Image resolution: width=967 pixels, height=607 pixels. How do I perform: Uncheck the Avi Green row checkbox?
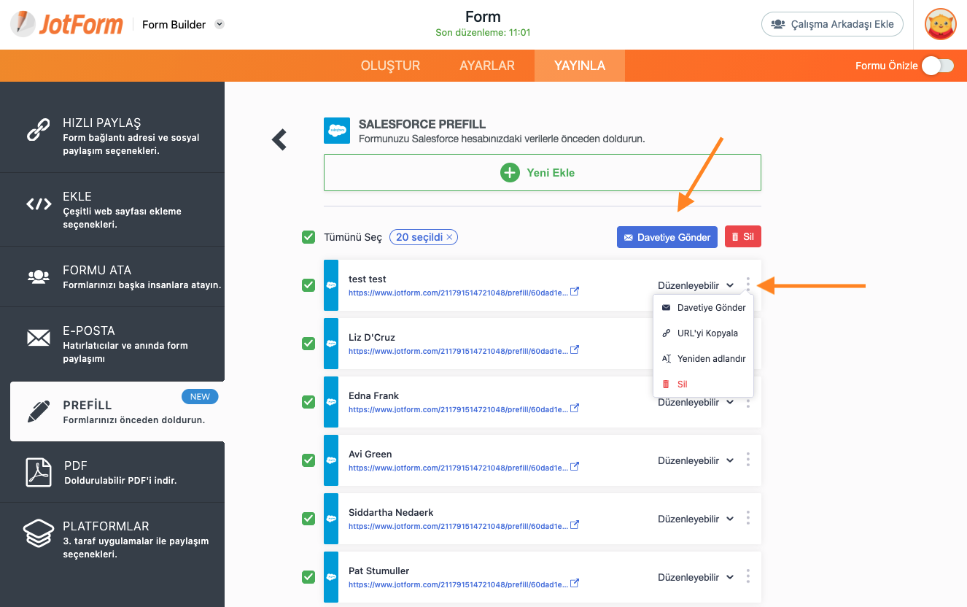308,460
